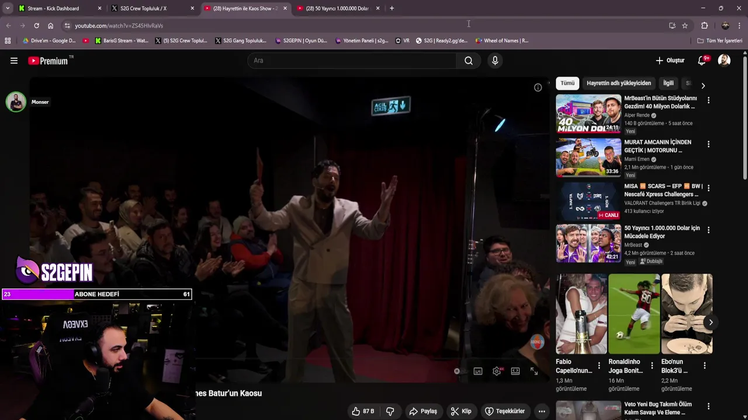Open the YouTube guide hamburger menu
The image size is (748, 420).
pyautogui.click(x=14, y=61)
